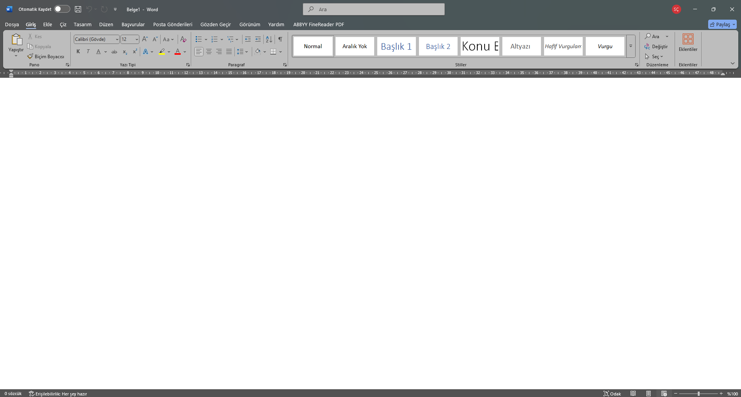
Task: Open the Seç selection dropdown
Action: (x=654, y=57)
